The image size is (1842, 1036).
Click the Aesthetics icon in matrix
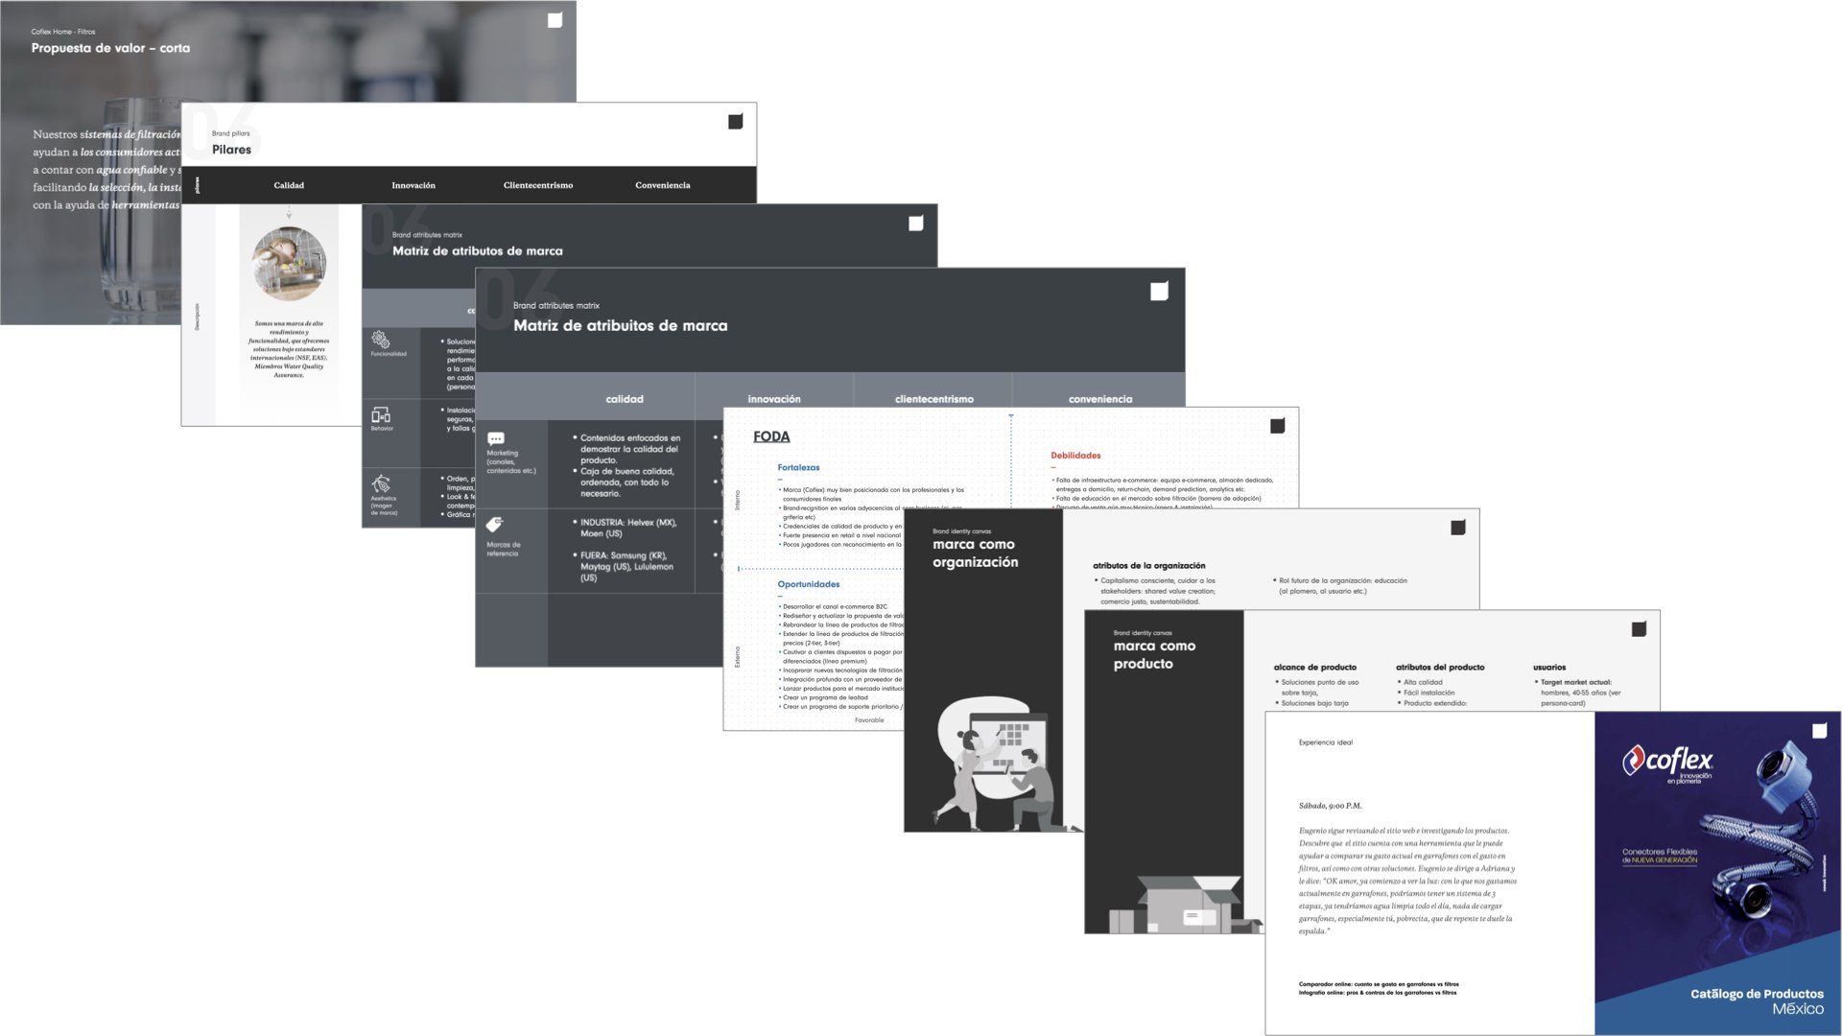[381, 483]
